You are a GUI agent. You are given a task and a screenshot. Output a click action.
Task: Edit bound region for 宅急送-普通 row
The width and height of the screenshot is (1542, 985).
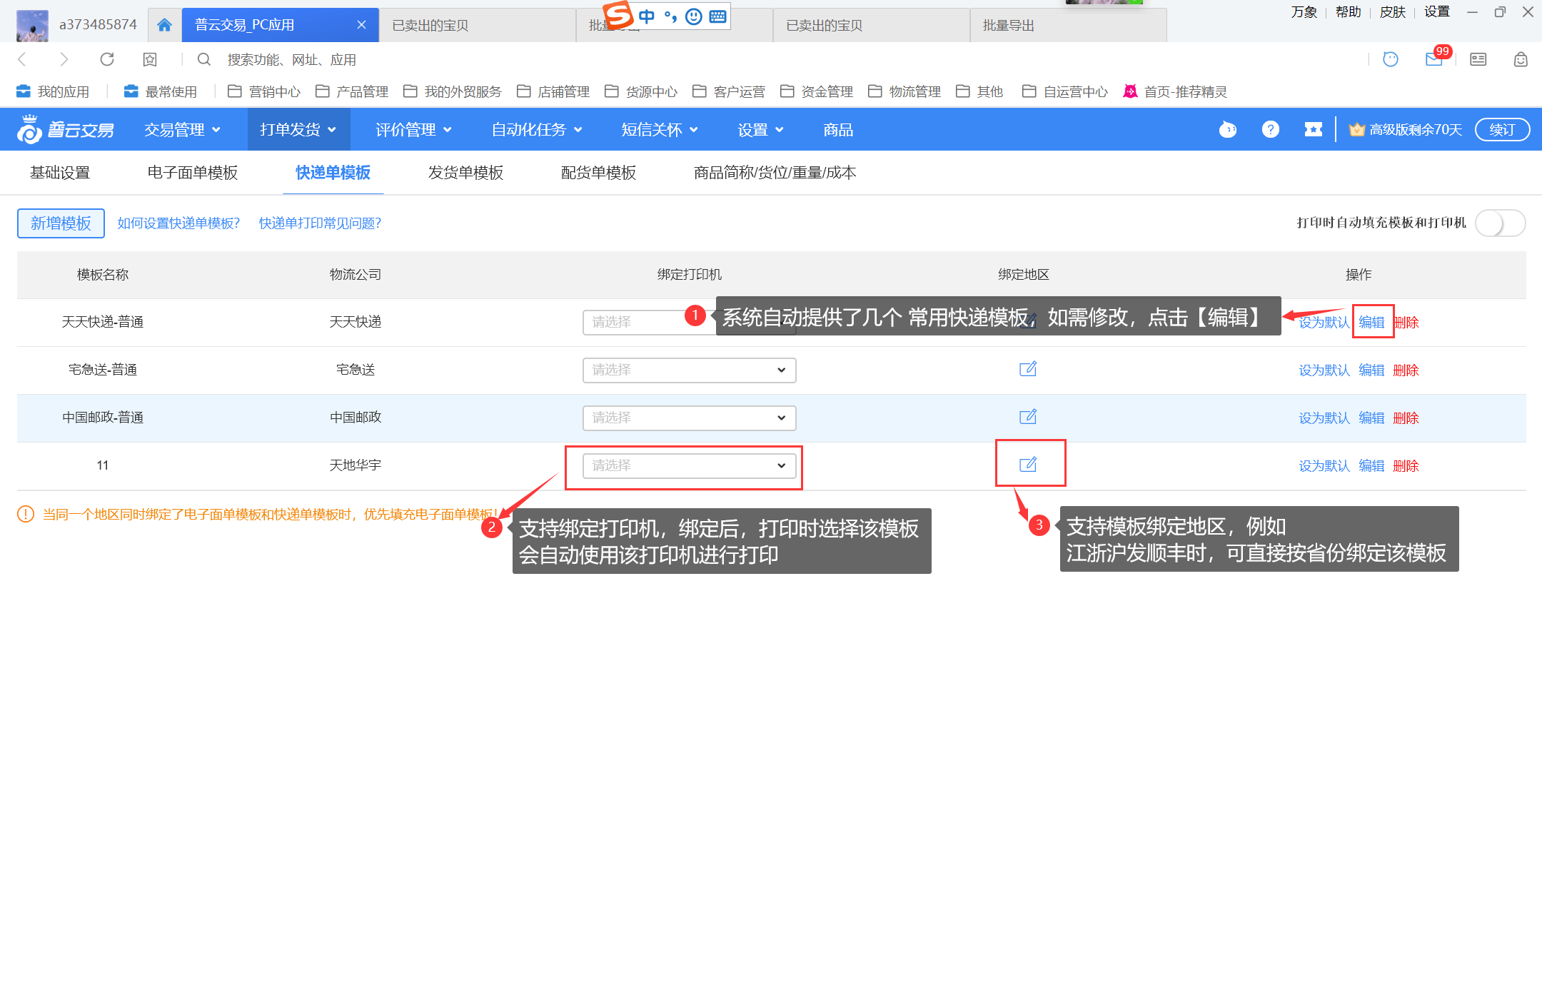pyautogui.click(x=1027, y=370)
